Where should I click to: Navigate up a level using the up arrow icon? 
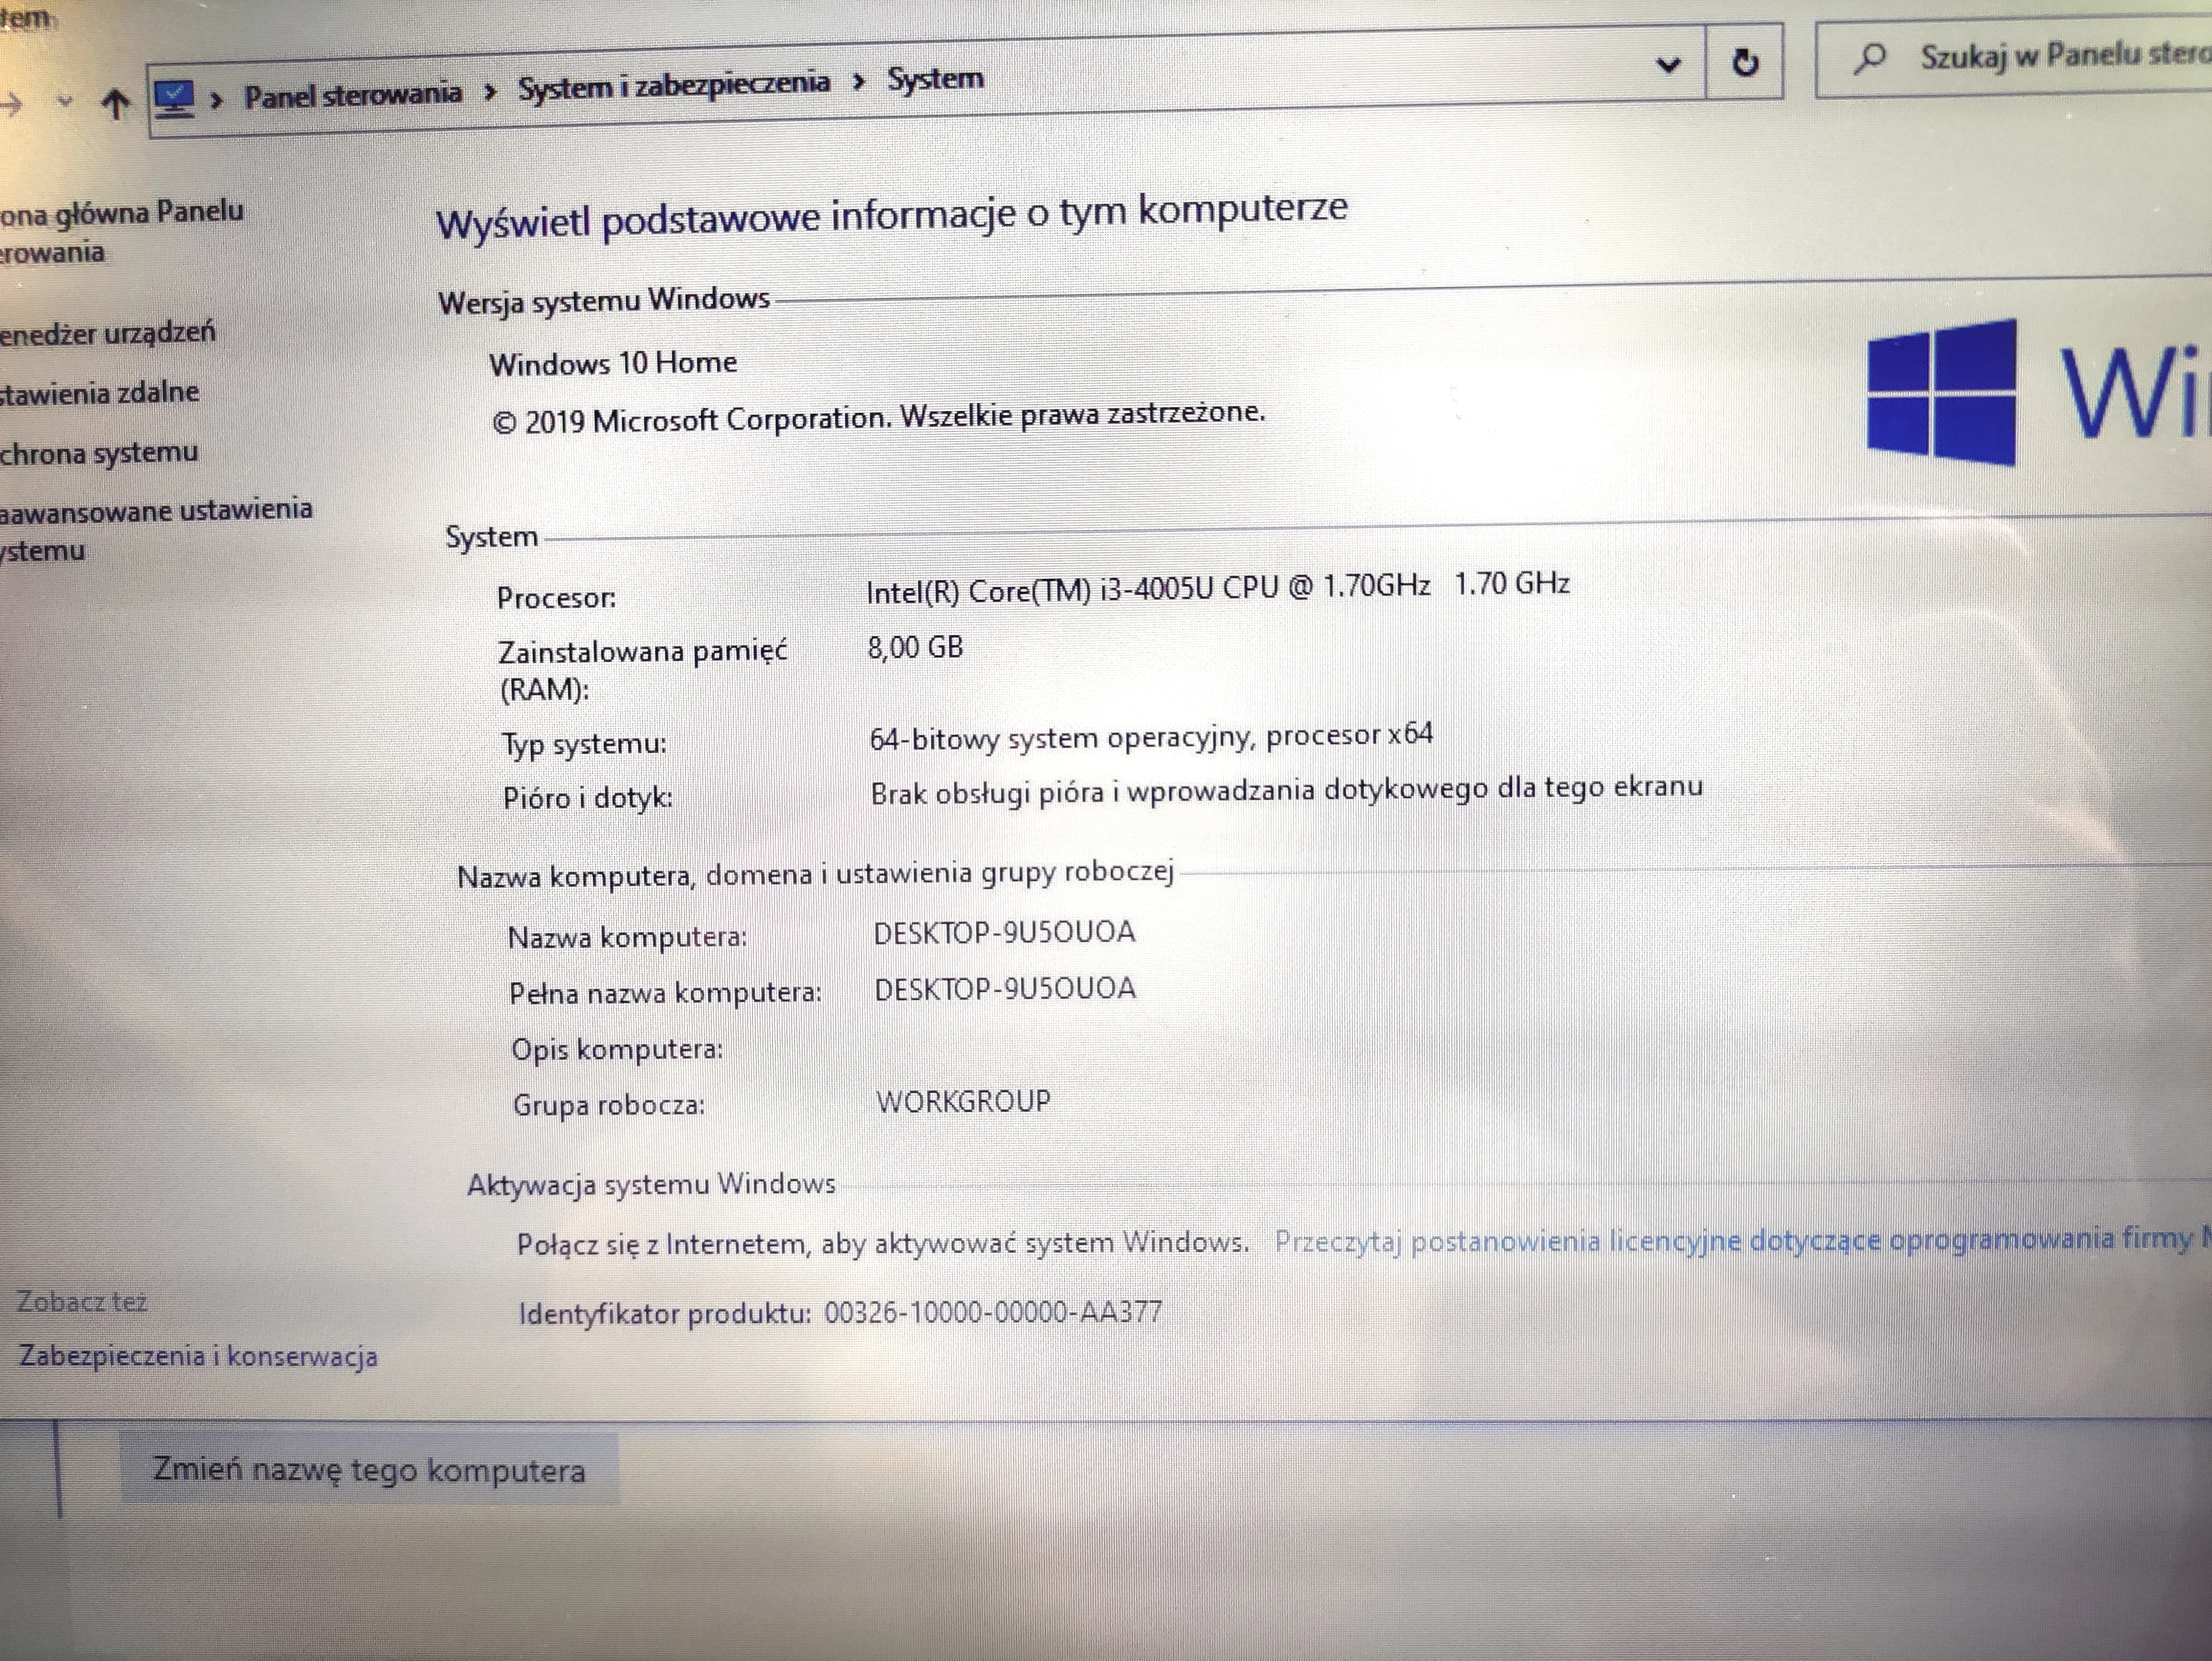[x=116, y=101]
